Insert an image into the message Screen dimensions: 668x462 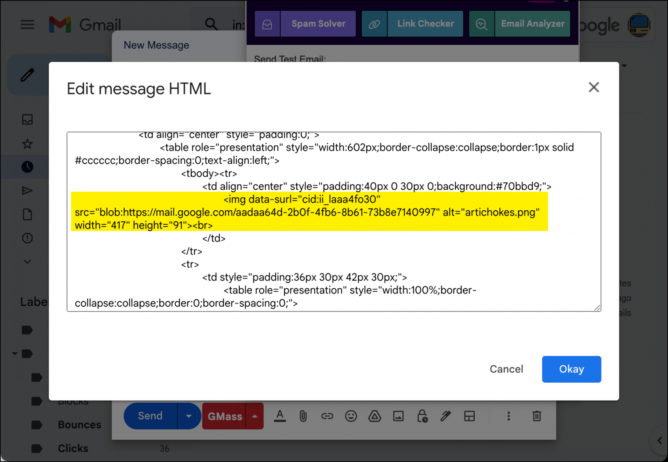[x=398, y=416]
